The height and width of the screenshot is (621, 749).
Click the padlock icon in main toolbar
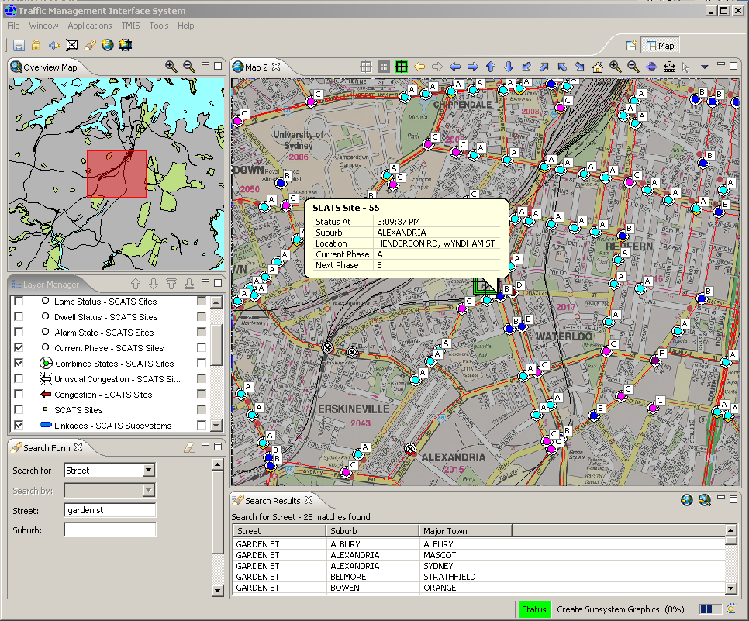36,45
